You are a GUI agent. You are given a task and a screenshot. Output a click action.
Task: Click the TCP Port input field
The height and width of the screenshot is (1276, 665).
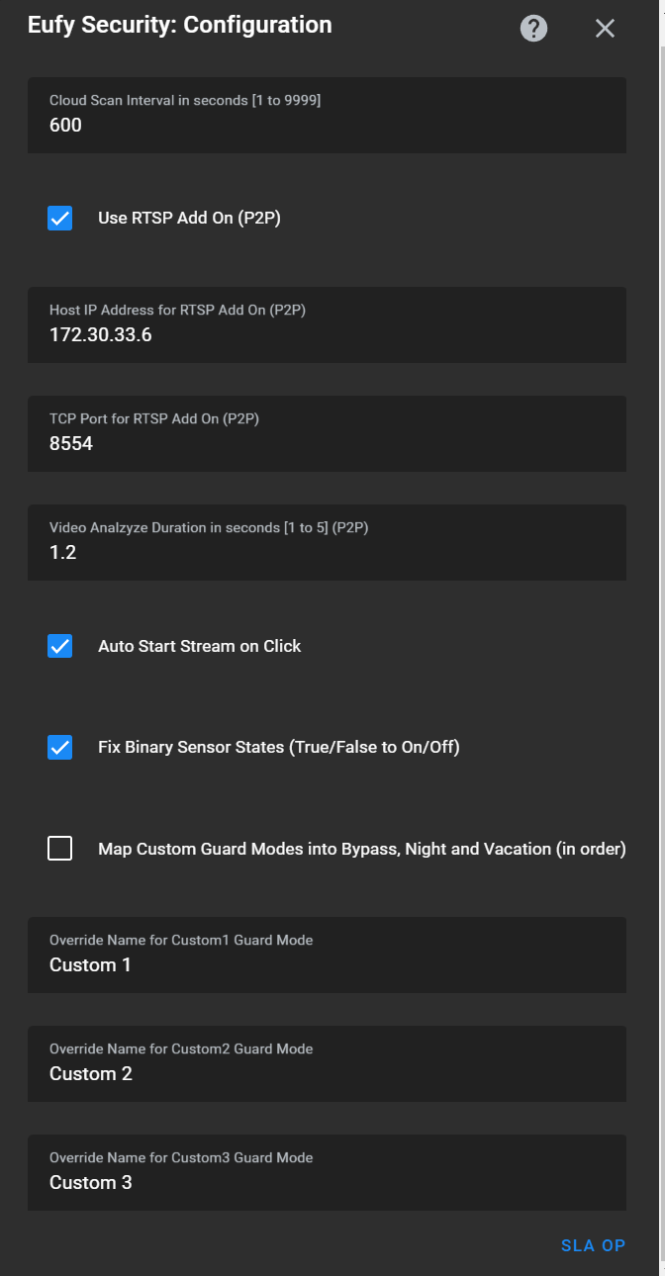coord(327,433)
